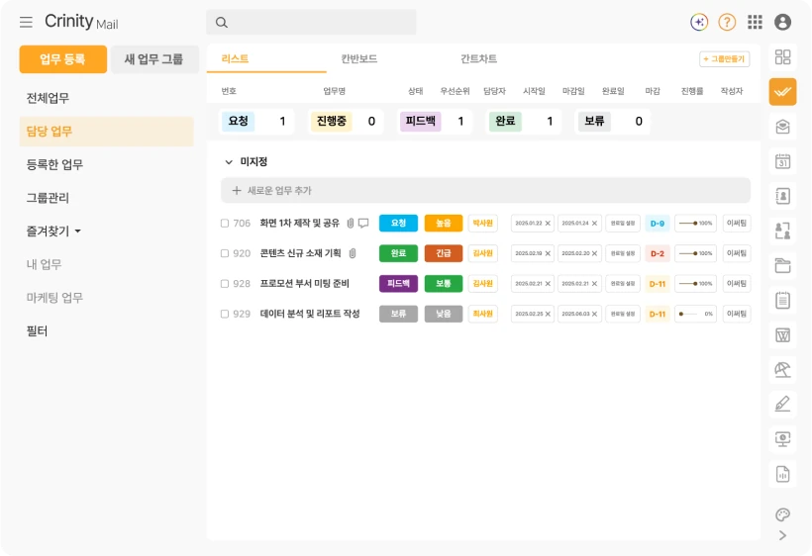The width and height of the screenshot is (812, 556).
Task: Select the checkbox for task 929
Action: coord(225,314)
